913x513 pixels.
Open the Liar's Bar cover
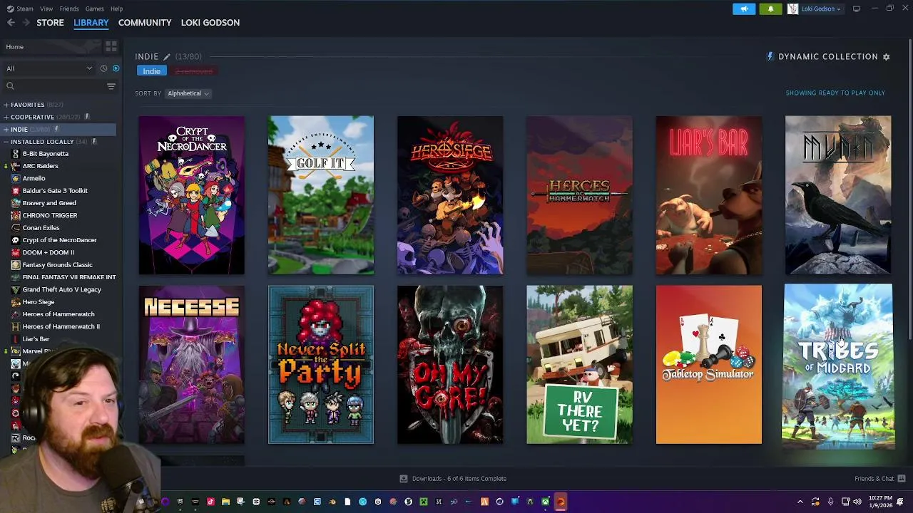(x=708, y=195)
